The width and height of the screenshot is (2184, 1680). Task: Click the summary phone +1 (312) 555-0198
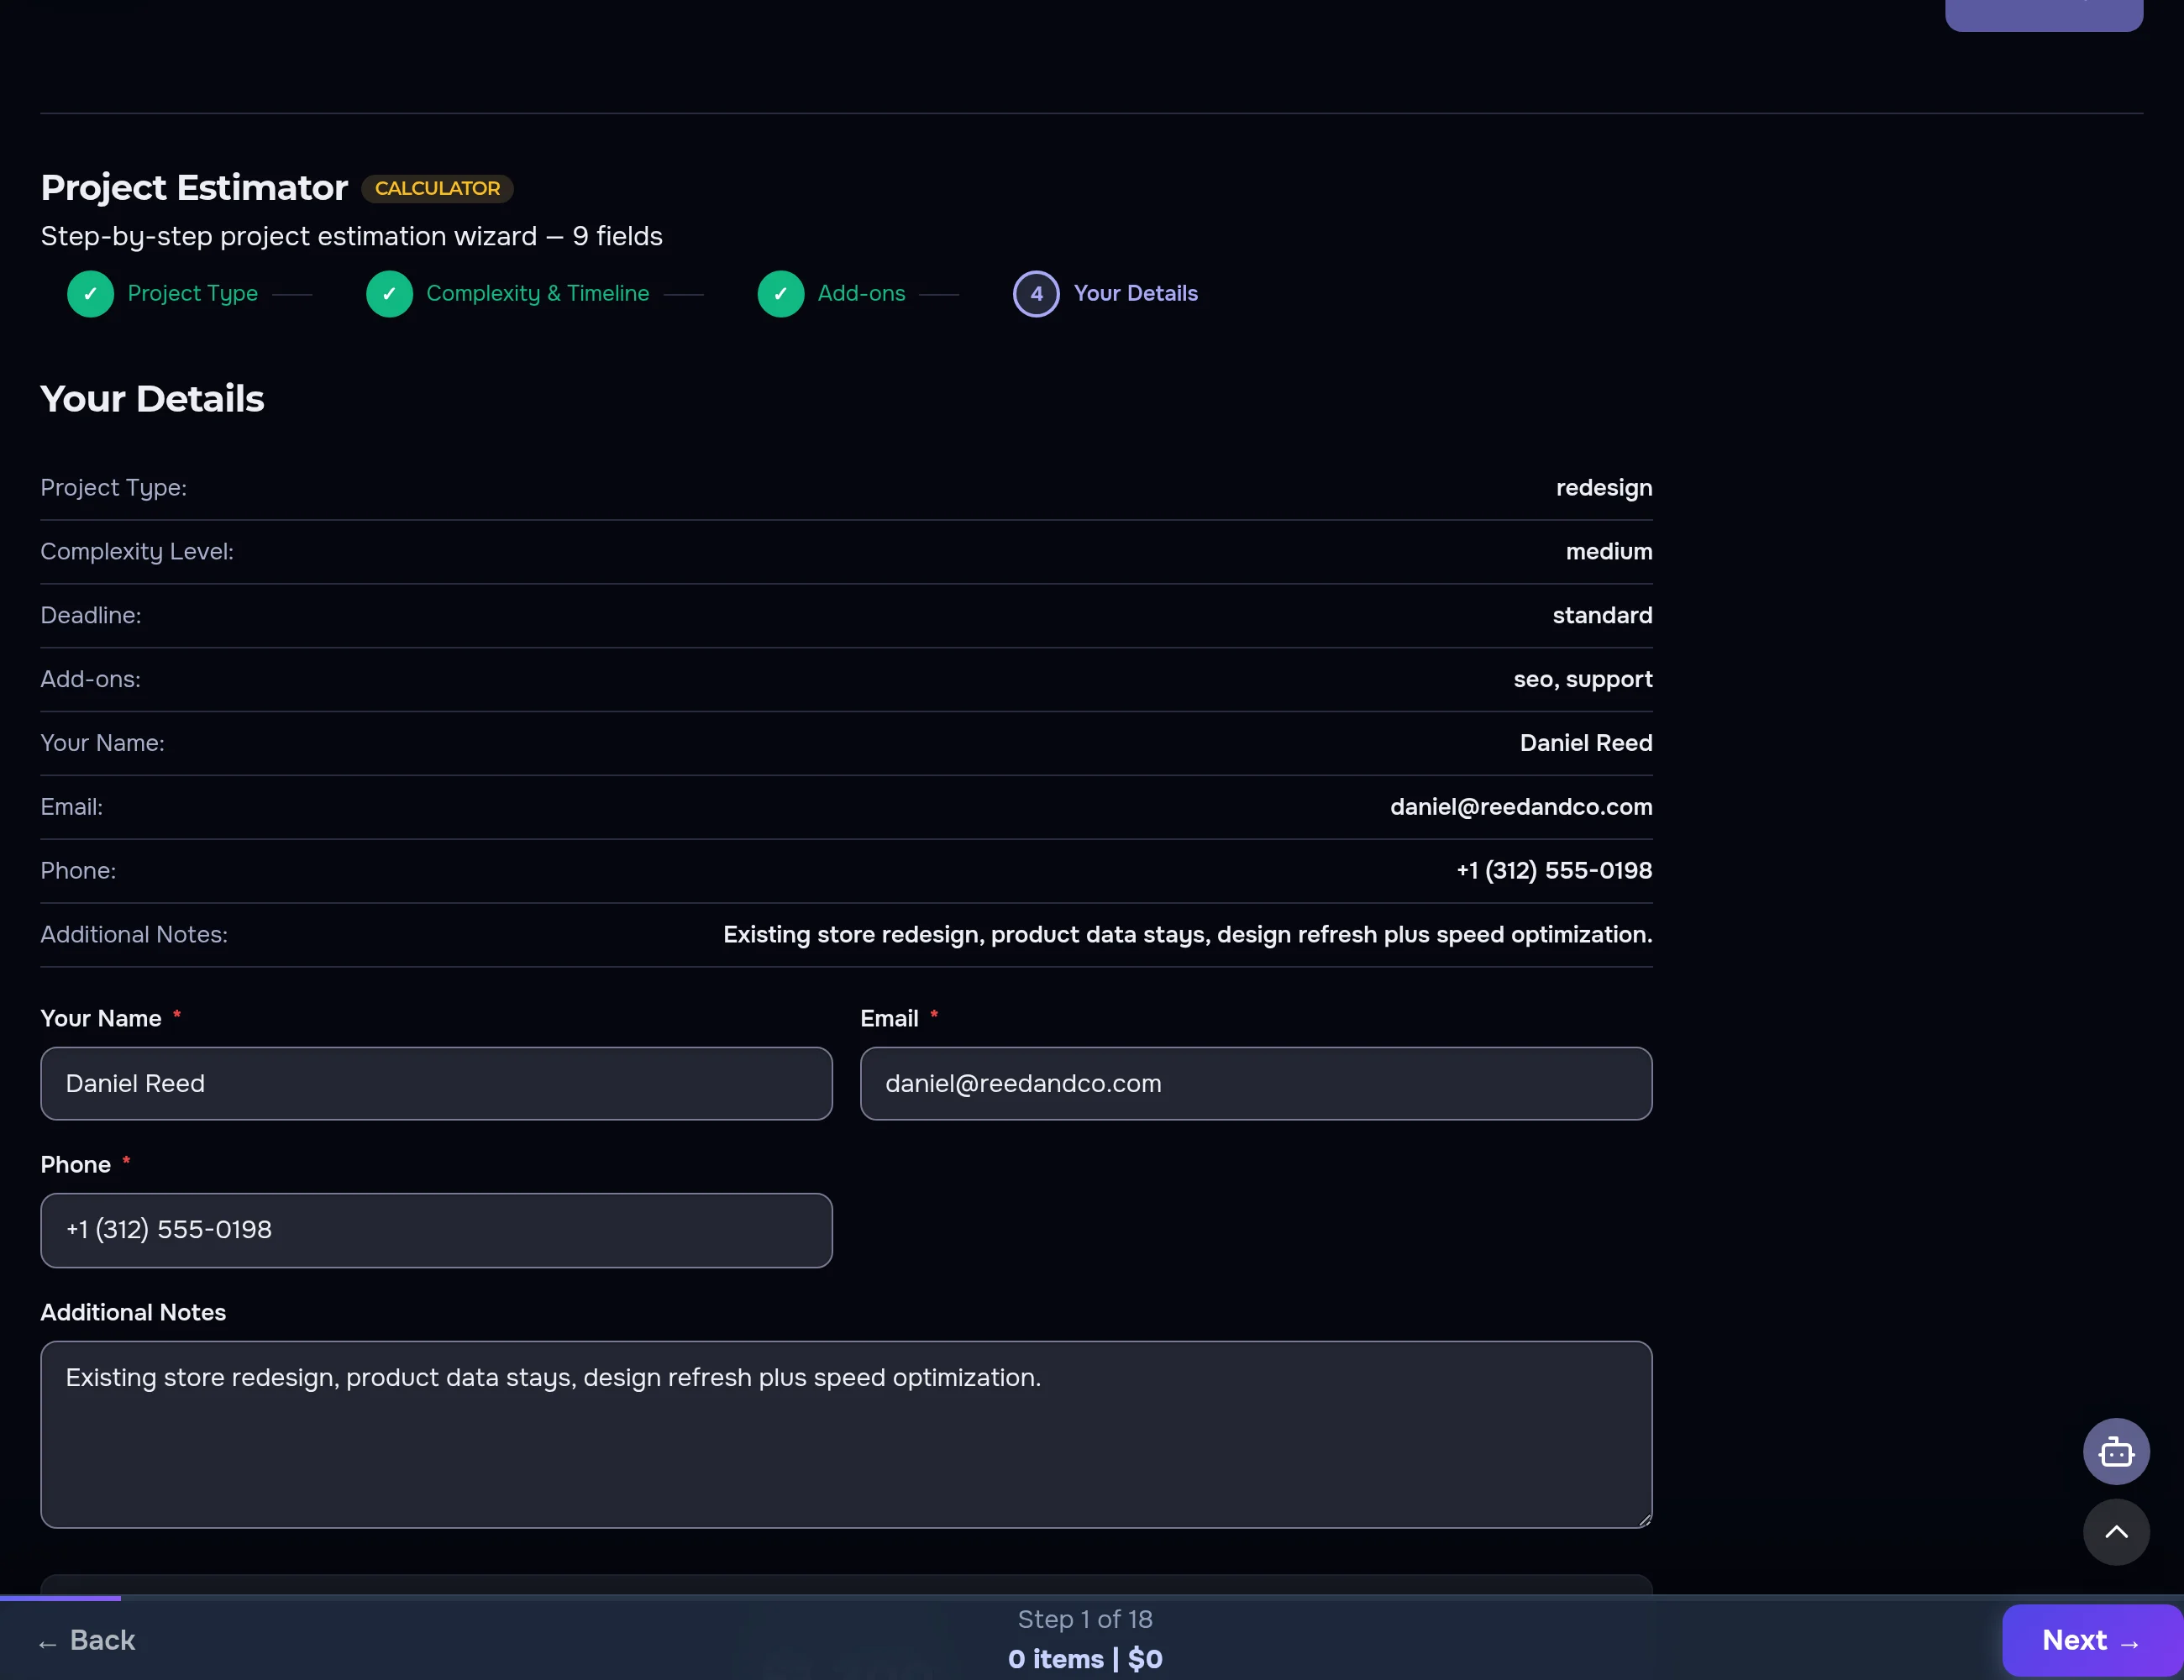1554,871
